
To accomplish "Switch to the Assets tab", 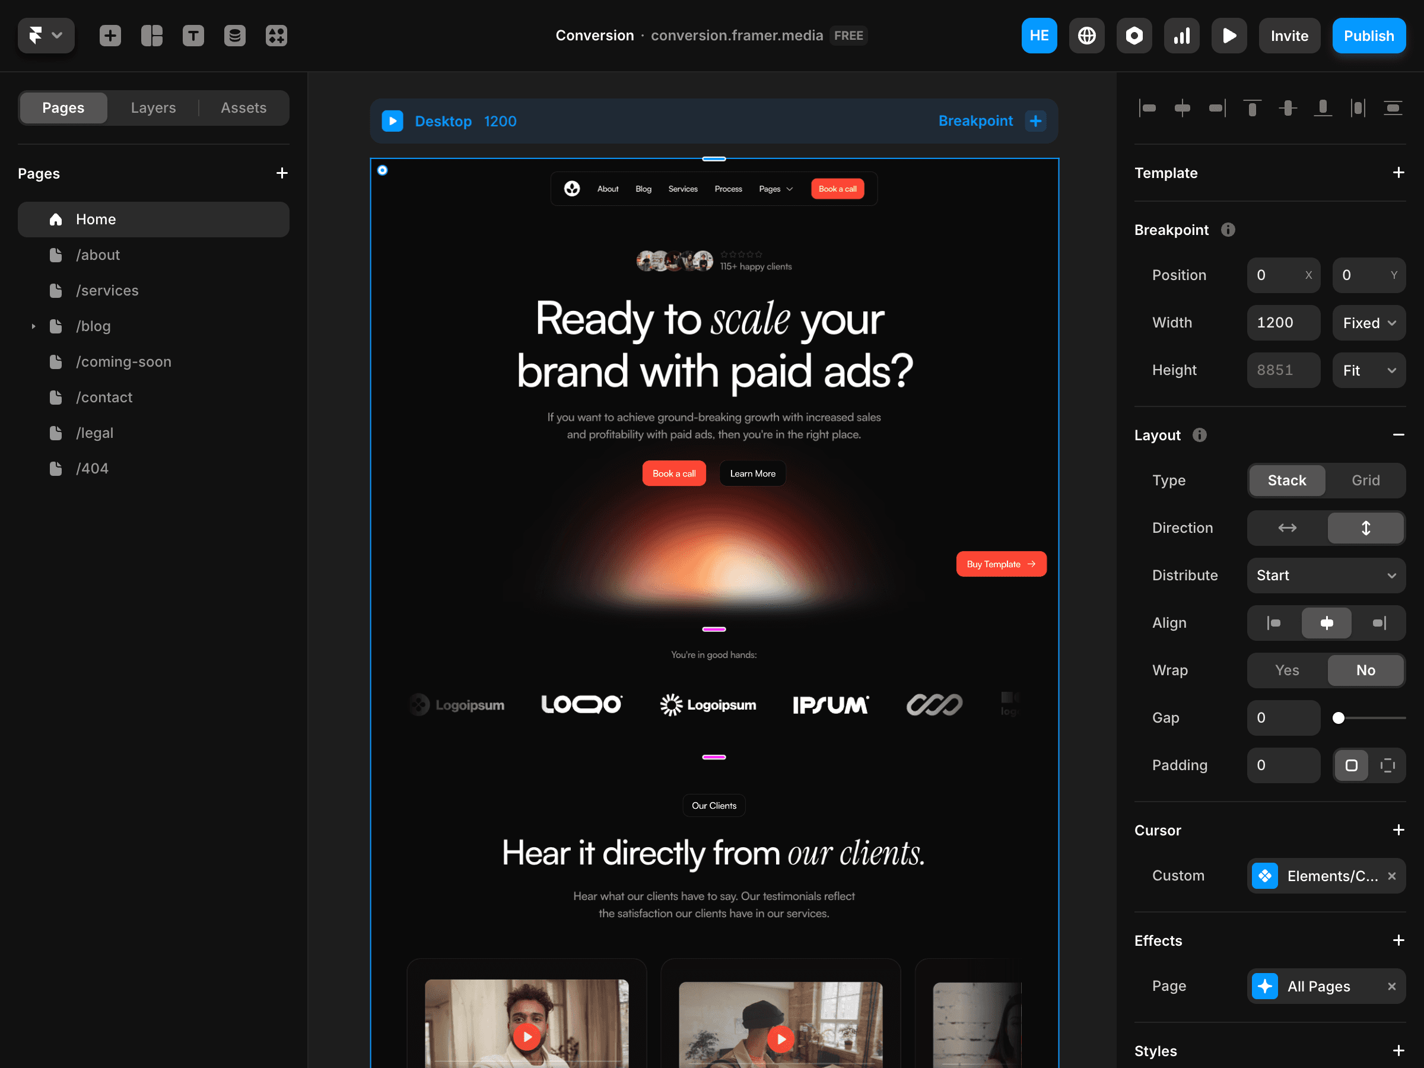I will (x=243, y=107).
